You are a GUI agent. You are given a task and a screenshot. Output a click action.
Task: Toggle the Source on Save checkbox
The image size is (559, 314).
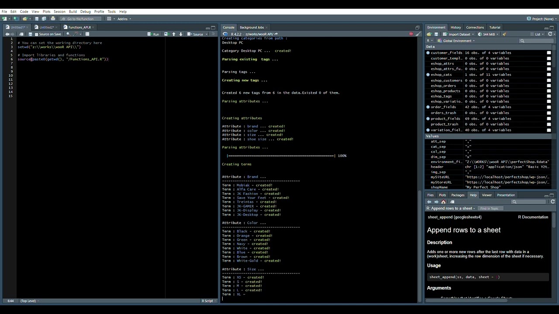click(x=37, y=34)
